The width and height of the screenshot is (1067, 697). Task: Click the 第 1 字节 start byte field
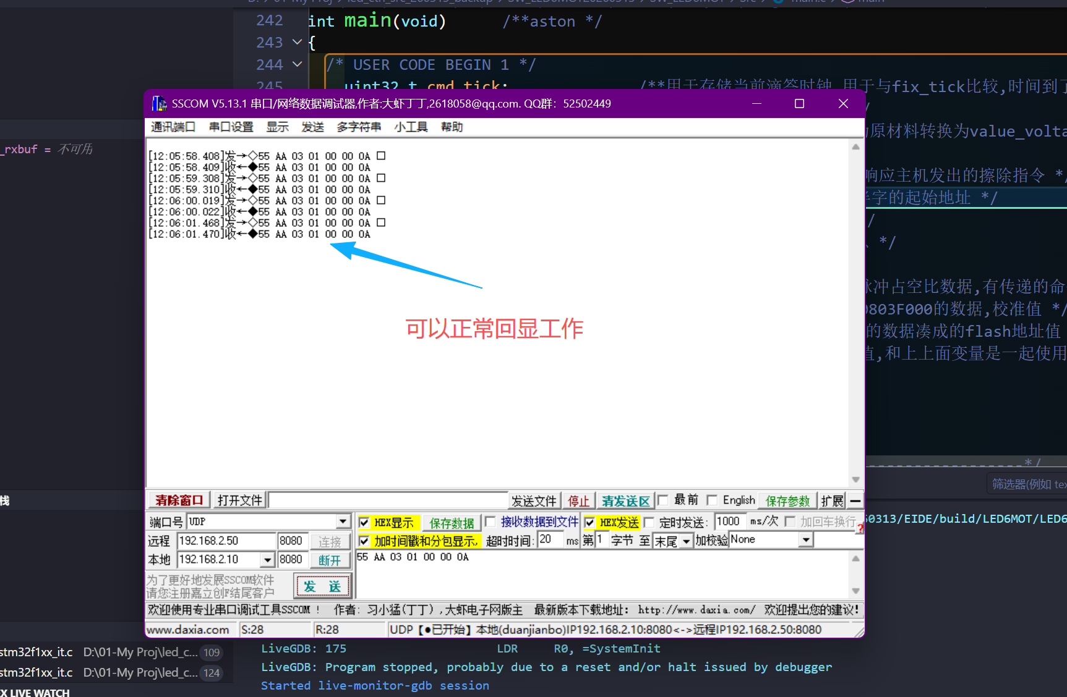click(x=601, y=539)
